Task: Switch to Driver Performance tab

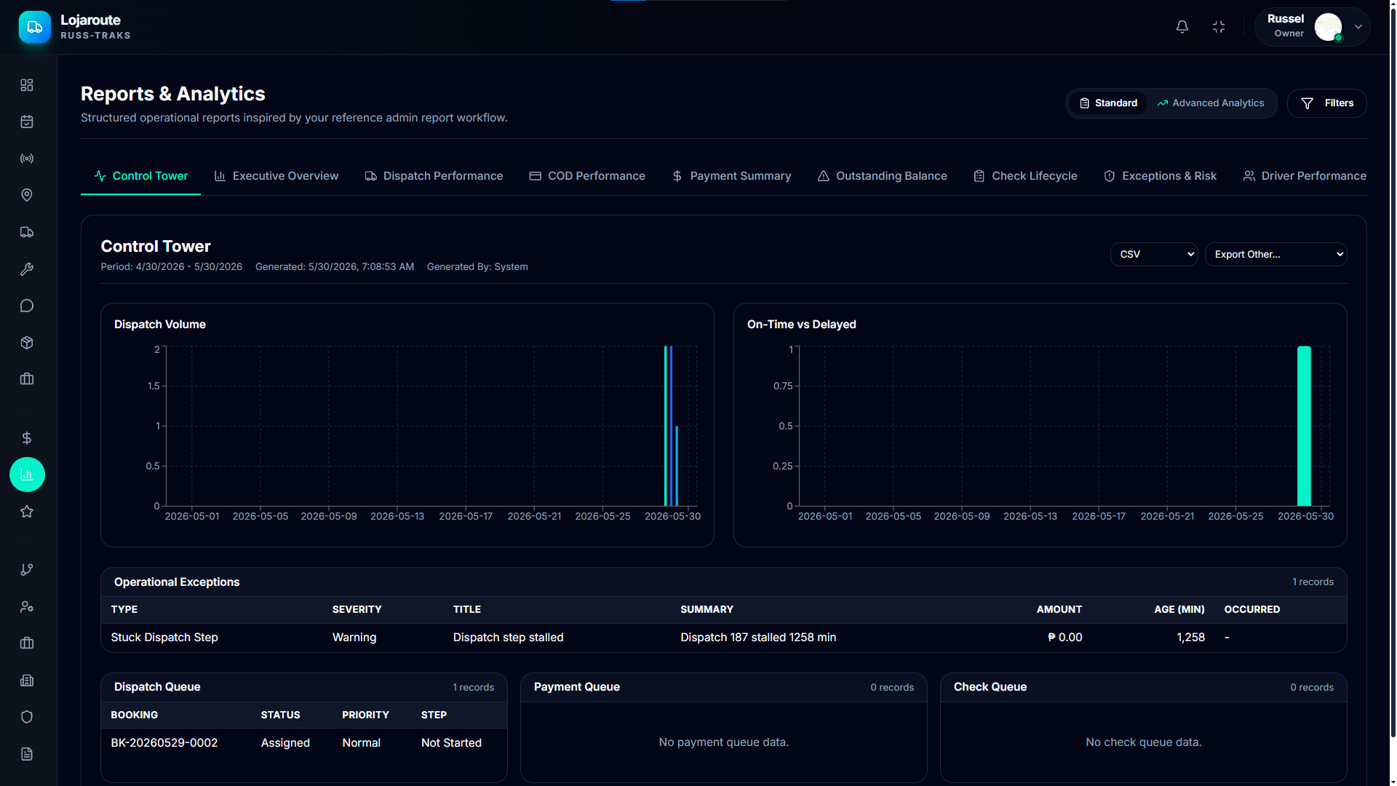Action: pos(1305,176)
